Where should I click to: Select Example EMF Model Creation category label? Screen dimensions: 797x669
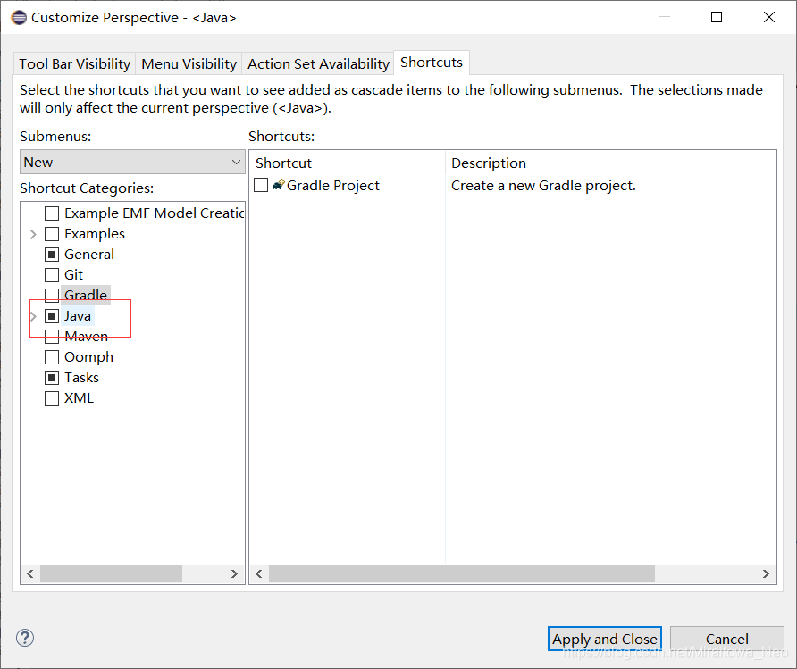coord(154,213)
